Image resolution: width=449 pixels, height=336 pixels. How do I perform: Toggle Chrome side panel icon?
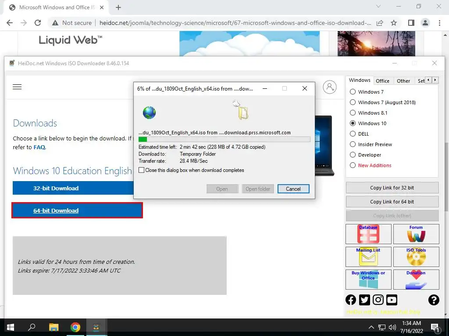tap(411, 23)
